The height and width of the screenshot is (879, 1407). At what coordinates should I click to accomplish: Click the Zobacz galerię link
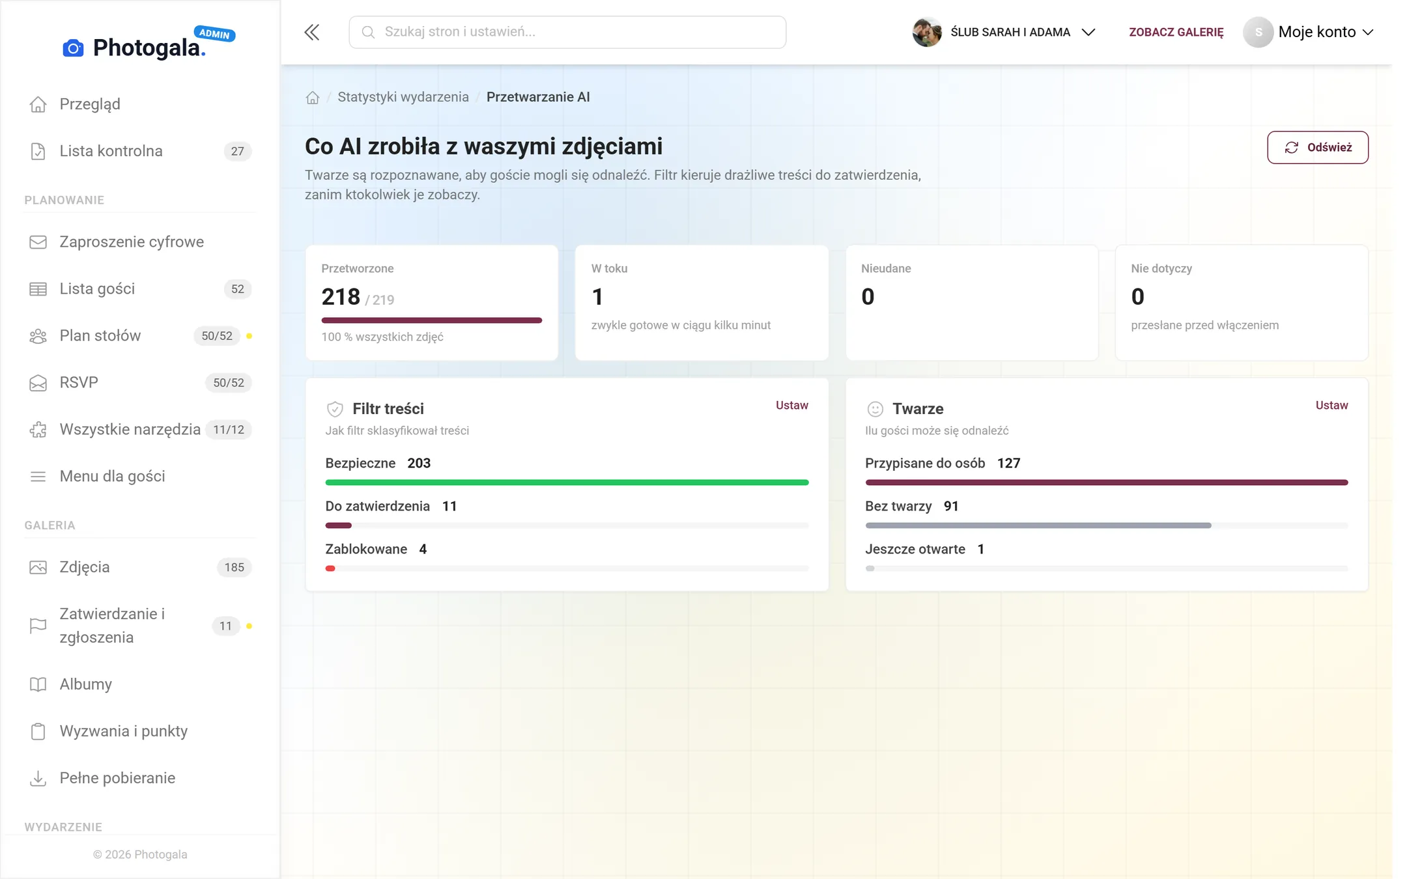[x=1176, y=33]
